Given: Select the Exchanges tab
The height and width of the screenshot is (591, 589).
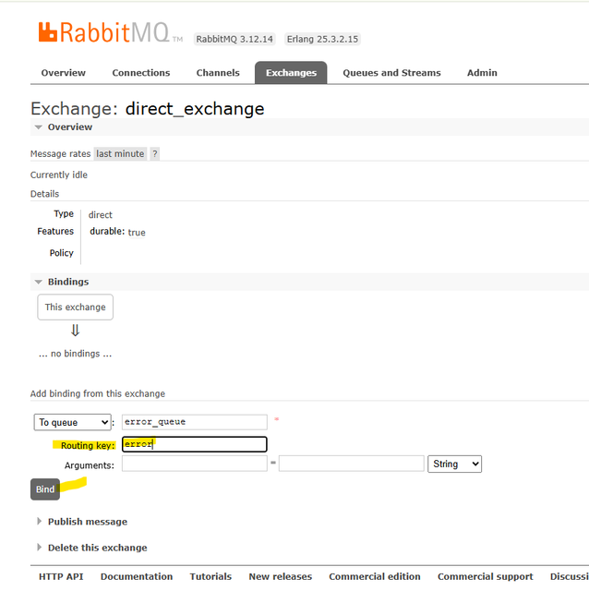Looking at the screenshot, I should (x=291, y=73).
